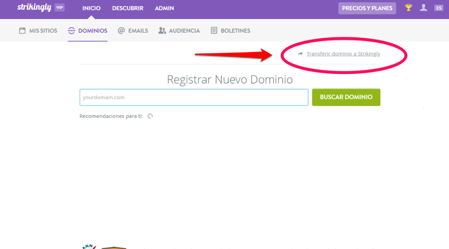Select the DOMINIOS tab

(88, 30)
